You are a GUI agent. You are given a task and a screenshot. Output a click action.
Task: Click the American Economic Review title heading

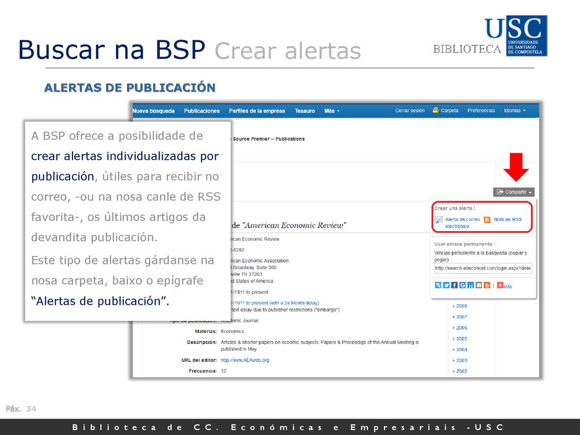289,225
